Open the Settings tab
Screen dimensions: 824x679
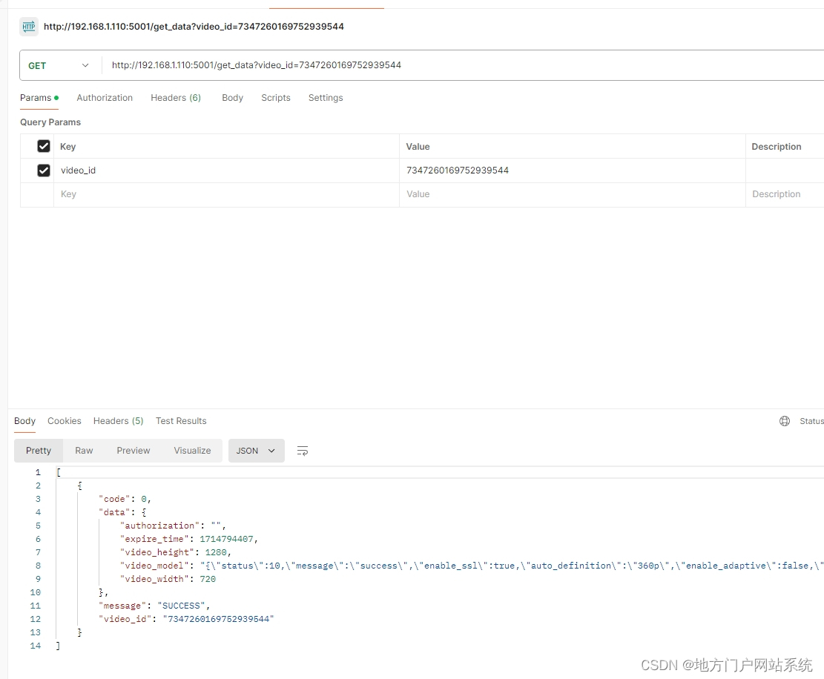click(x=326, y=98)
